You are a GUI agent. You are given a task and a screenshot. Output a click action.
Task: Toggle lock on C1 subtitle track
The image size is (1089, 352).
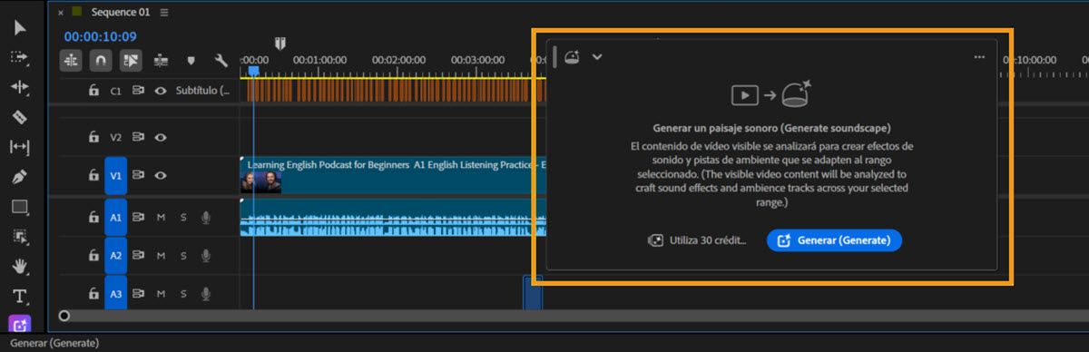93,91
